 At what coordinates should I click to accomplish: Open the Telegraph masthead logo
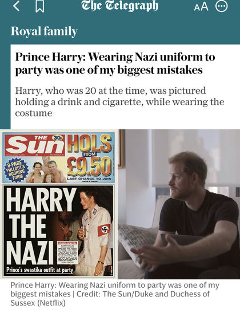(x=120, y=6)
